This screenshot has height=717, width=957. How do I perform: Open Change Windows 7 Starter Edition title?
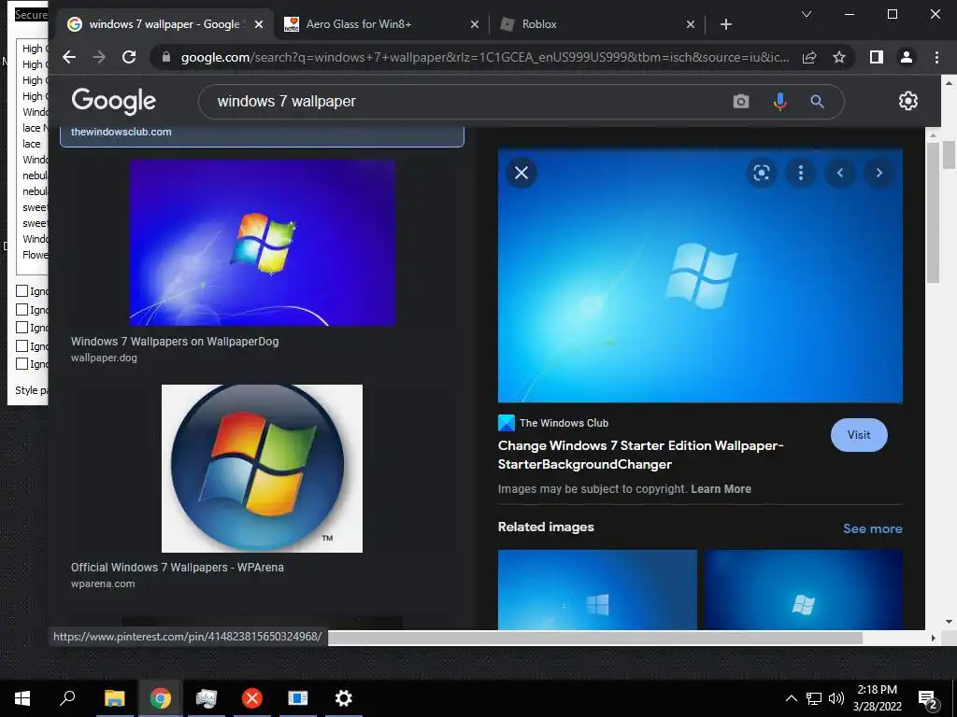(640, 455)
